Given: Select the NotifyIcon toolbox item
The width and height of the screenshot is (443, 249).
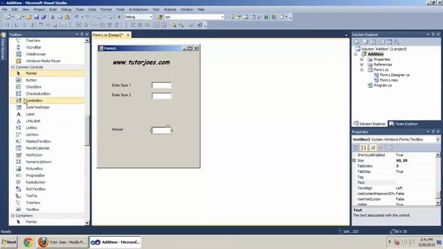Looking at the screenshot, I should (34, 155).
